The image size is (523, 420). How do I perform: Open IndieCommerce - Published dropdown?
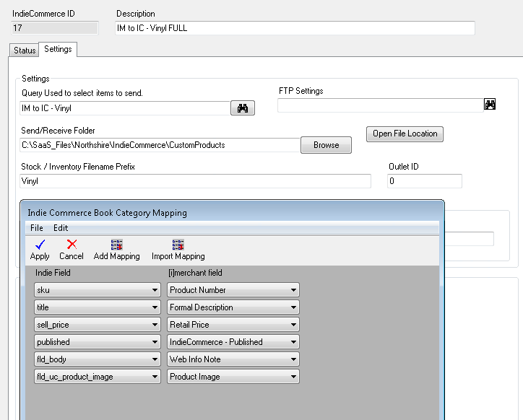click(x=233, y=342)
